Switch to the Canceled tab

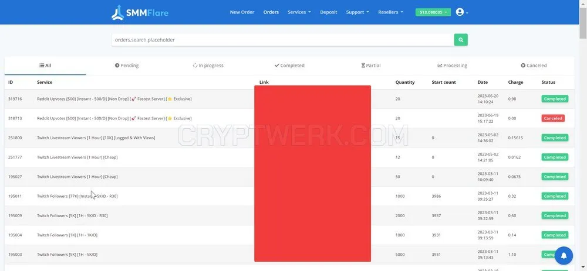pos(534,66)
